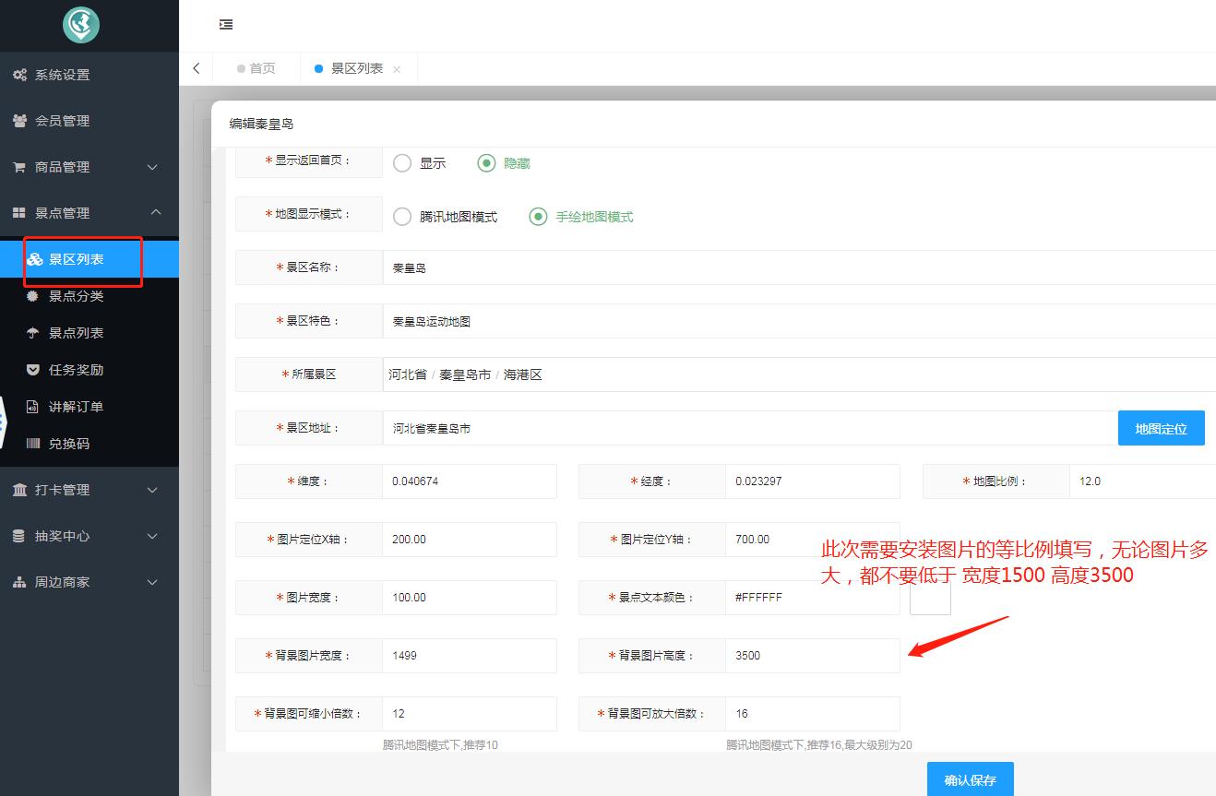The width and height of the screenshot is (1216, 796).
Task: Open 景点分类 in the sidebar
Action: (x=76, y=296)
